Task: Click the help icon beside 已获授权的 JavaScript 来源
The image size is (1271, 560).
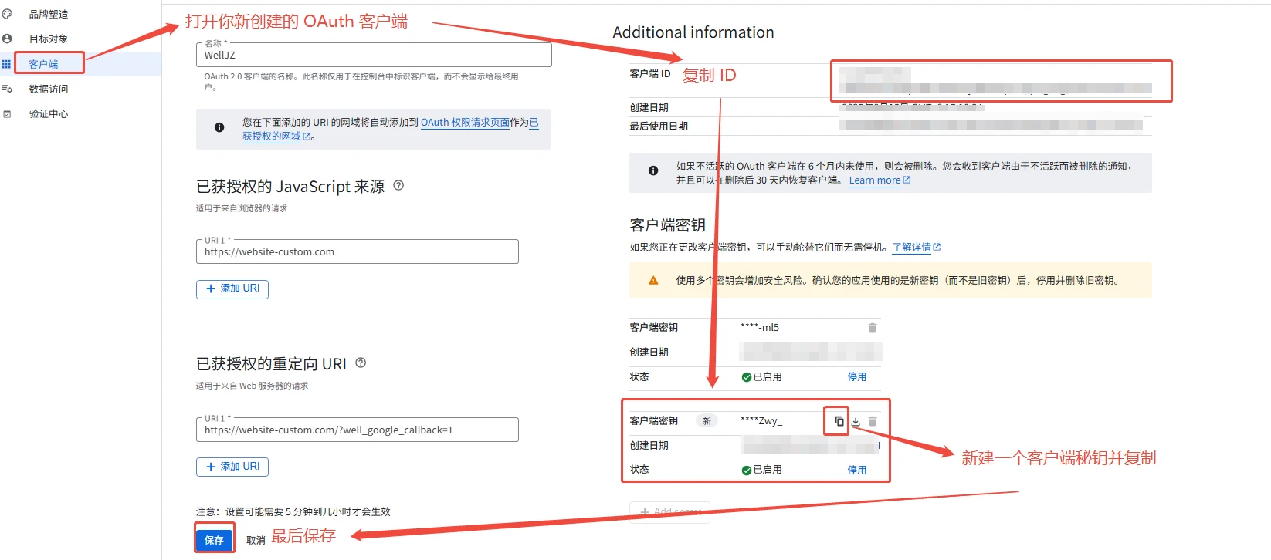Action: tap(398, 185)
